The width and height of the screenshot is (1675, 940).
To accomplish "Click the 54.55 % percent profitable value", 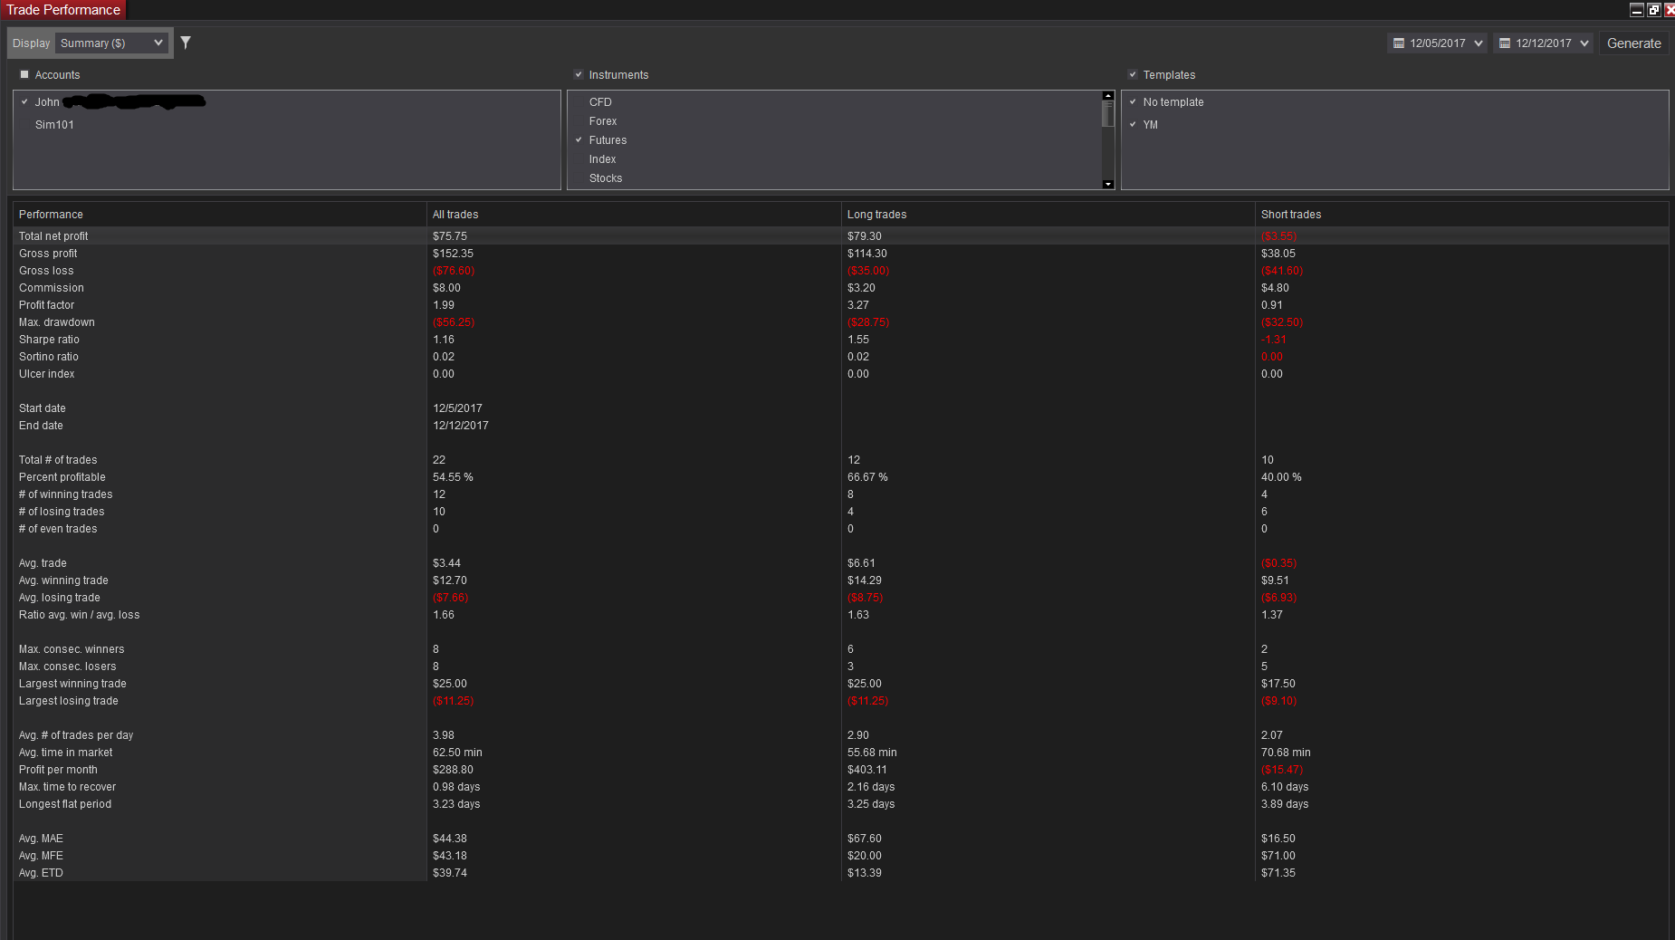I will coord(453,477).
